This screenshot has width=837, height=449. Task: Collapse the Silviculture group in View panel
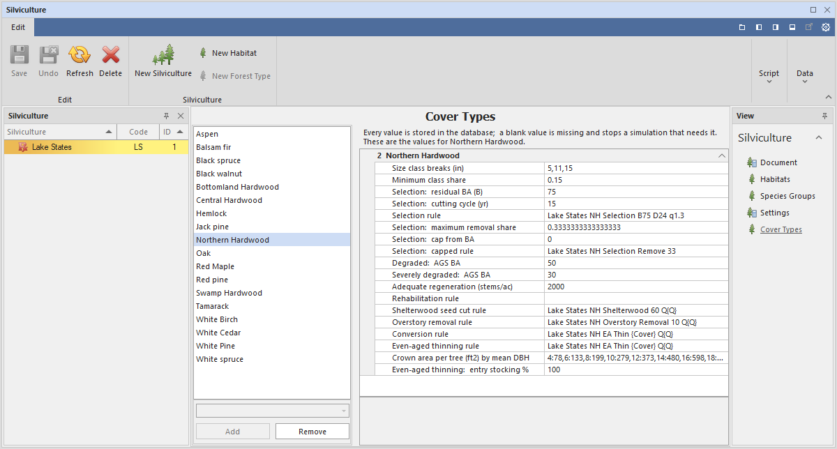click(x=819, y=137)
